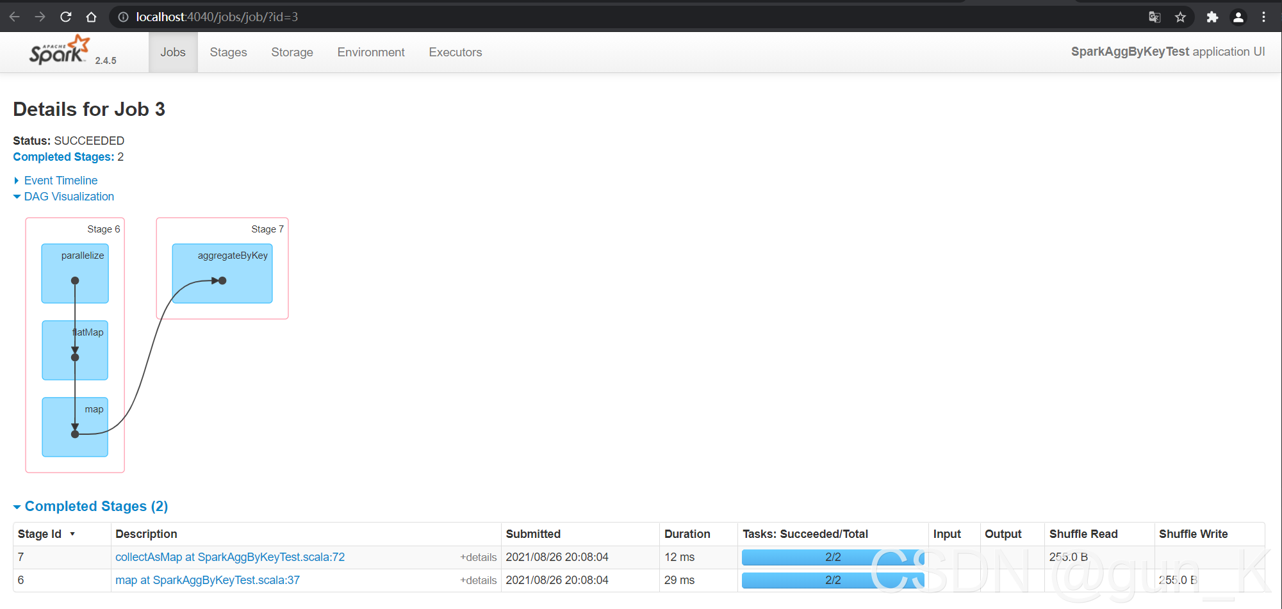
Task: Click the browser forward arrow
Action: 40,17
